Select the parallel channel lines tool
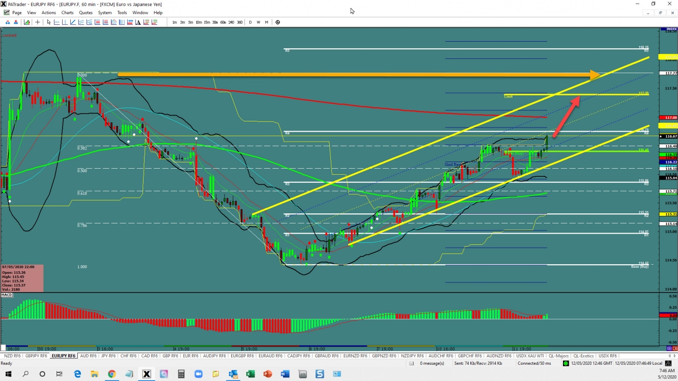 tap(81, 22)
